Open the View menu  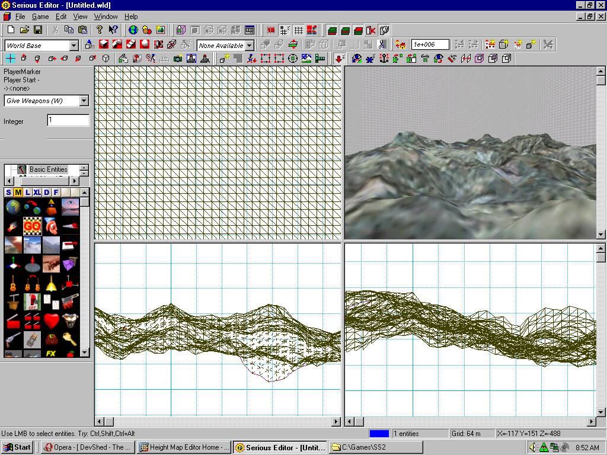point(80,17)
